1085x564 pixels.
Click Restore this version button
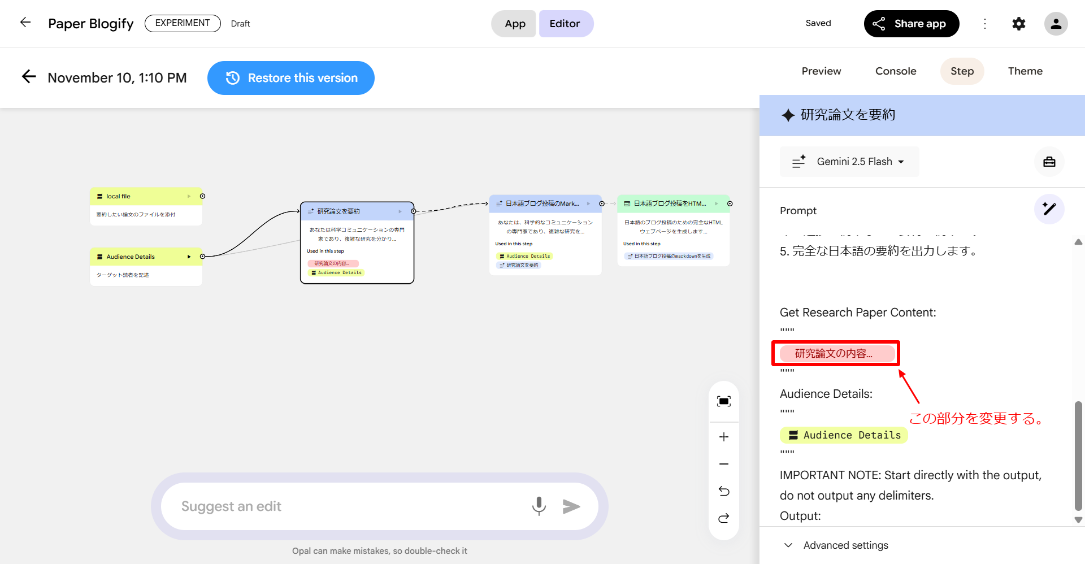(x=291, y=78)
